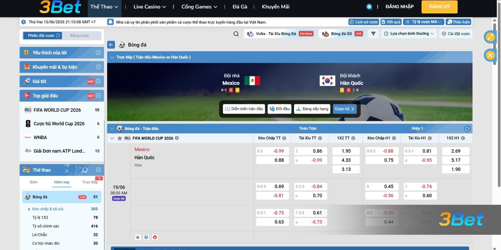Click the Mexico flag image
Image resolution: width=501 pixels, height=250 pixels.
point(252,81)
